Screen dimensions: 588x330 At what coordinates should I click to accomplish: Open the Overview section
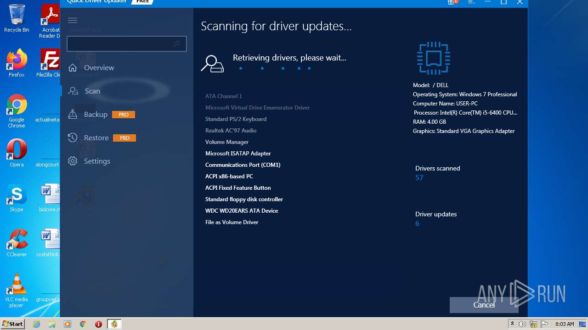point(99,68)
